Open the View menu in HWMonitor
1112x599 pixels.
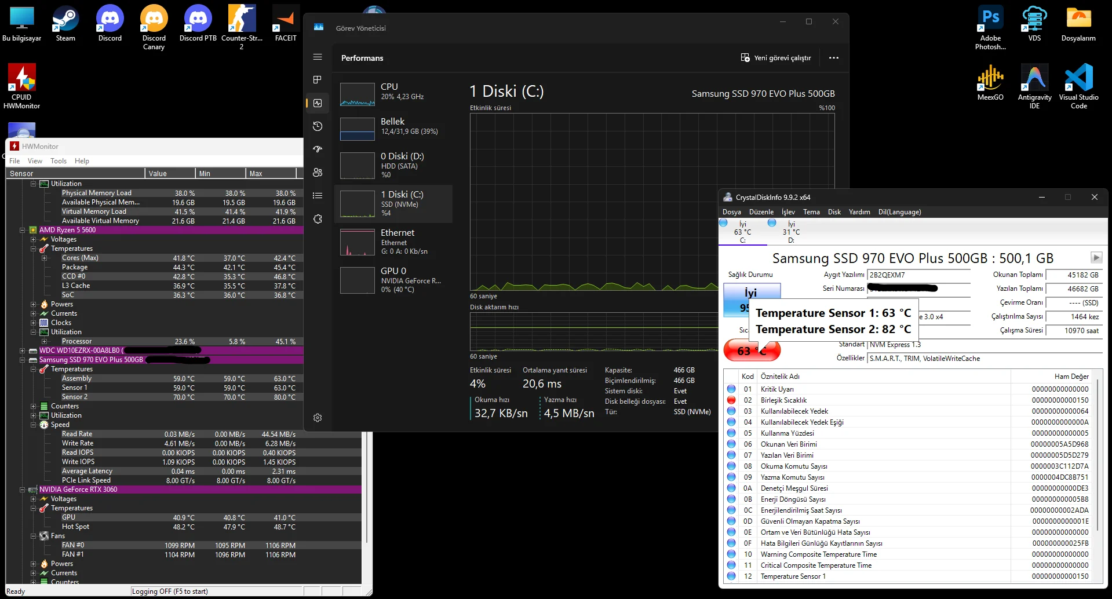click(35, 161)
